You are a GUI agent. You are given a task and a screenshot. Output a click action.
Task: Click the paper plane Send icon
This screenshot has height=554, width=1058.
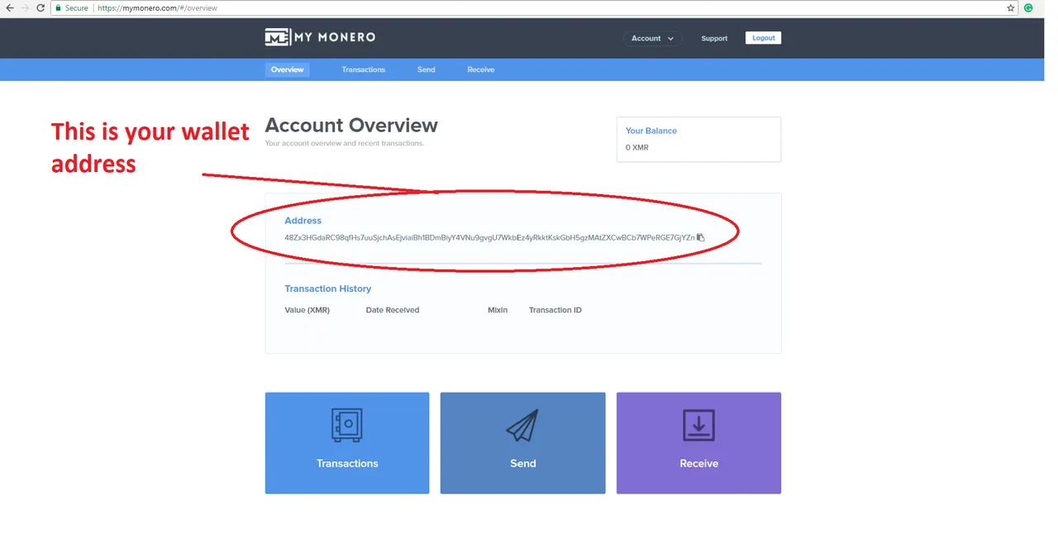click(x=522, y=425)
